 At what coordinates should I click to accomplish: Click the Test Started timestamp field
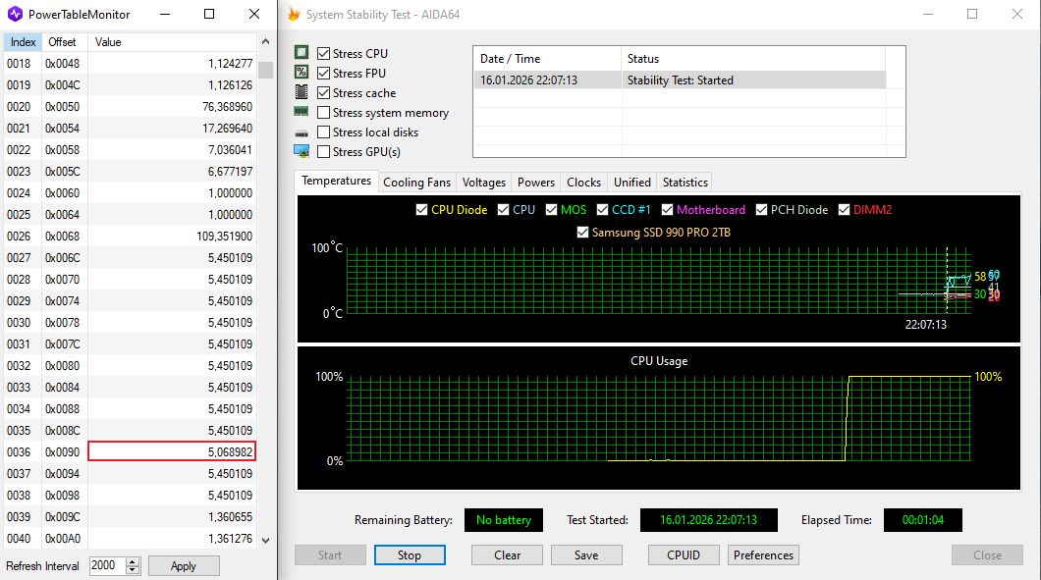click(708, 520)
